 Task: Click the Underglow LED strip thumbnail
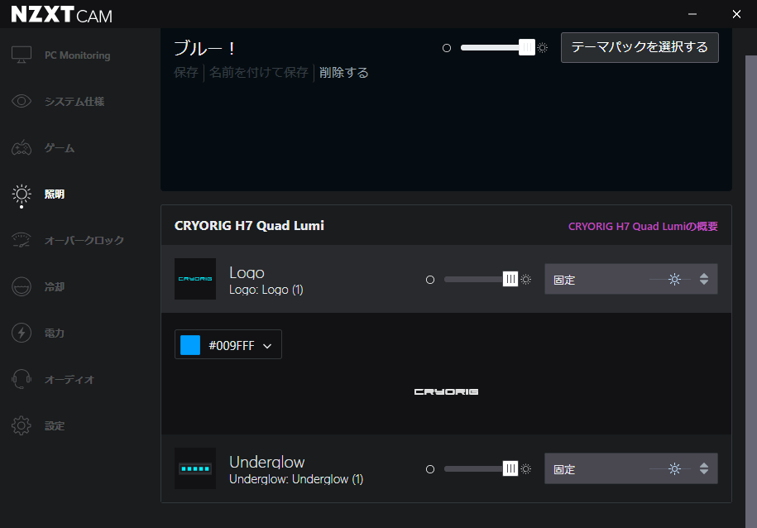click(195, 468)
